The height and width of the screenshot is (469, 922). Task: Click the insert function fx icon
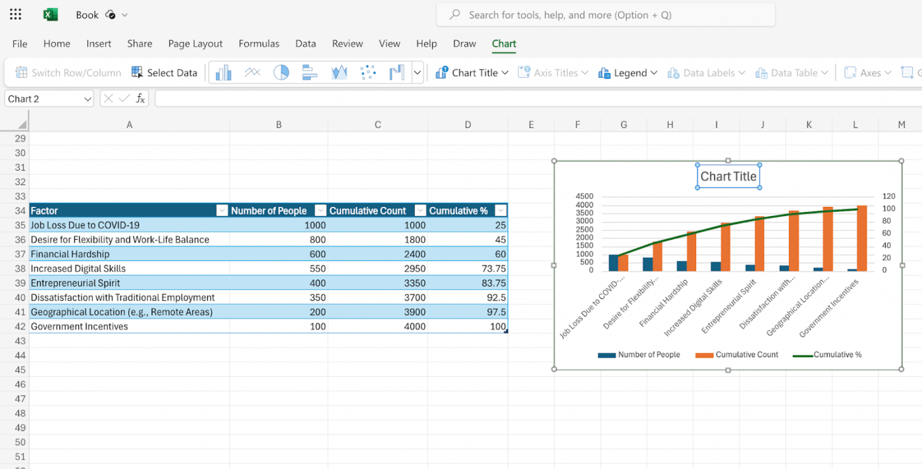140,99
